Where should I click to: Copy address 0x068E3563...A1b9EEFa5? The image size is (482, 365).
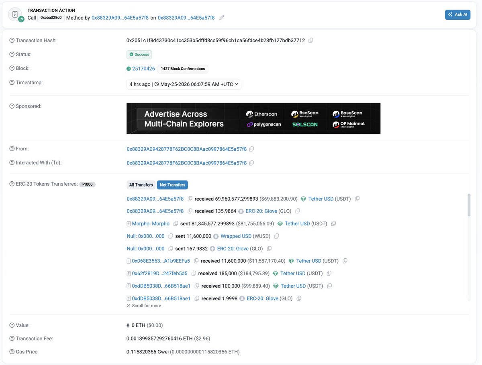(x=196, y=261)
